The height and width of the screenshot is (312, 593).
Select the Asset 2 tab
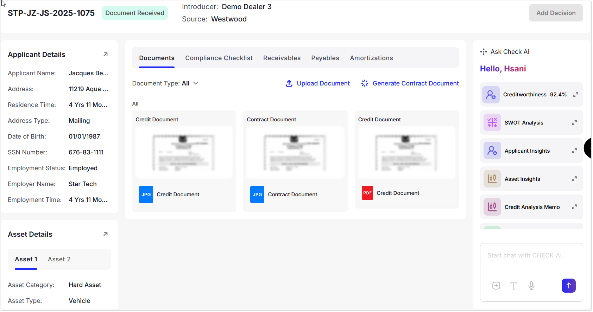(59, 259)
